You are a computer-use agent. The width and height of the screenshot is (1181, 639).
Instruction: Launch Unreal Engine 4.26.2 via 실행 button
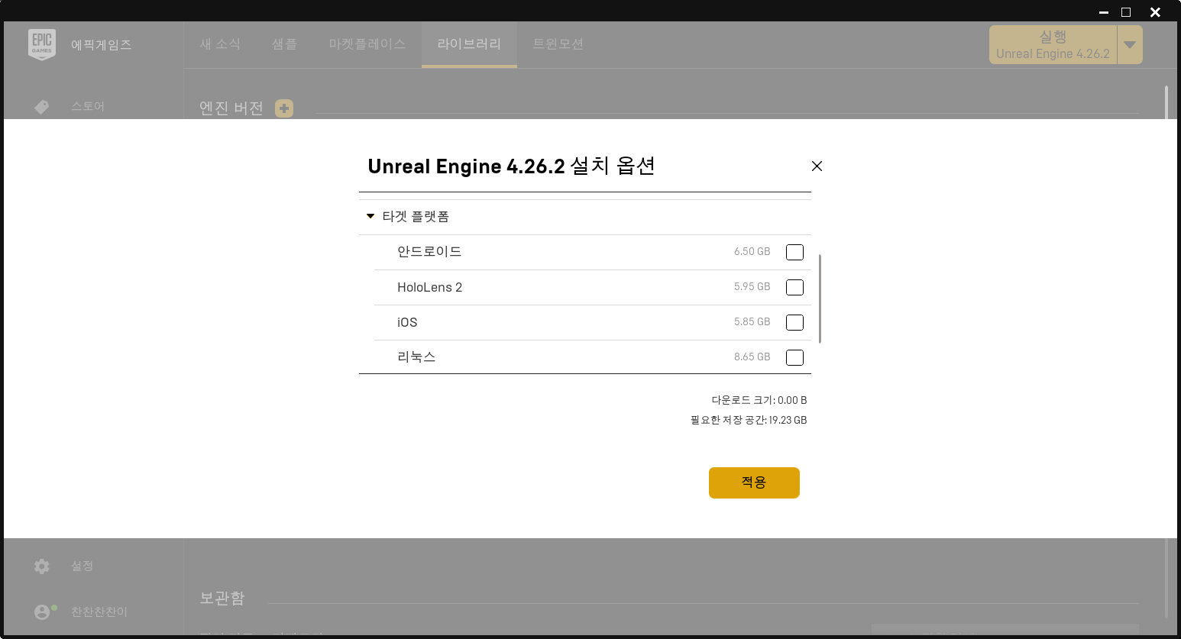[1053, 45]
